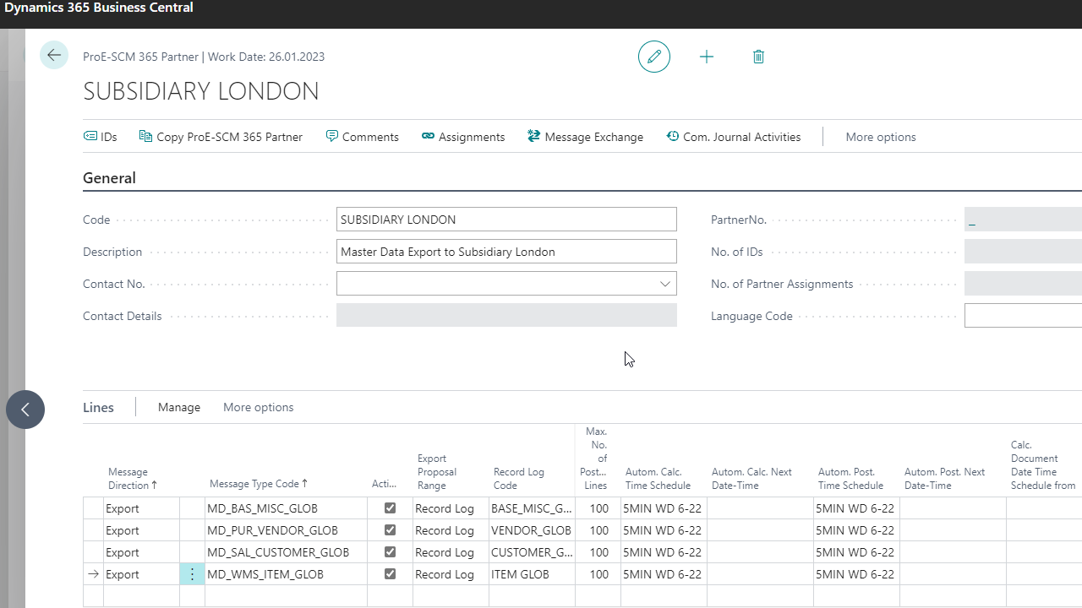Open IDs action

(100, 137)
